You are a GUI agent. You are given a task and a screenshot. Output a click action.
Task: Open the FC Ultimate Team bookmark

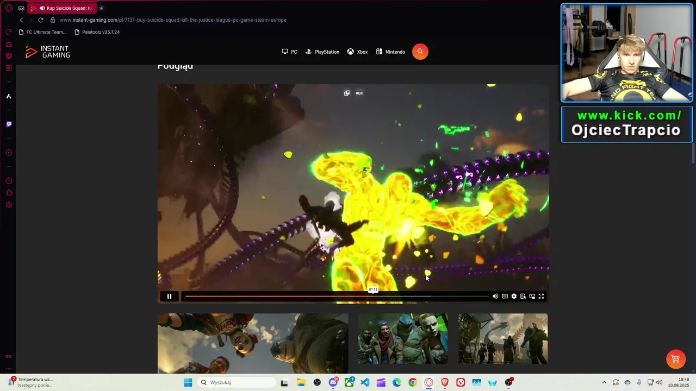click(x=42, y=32)
